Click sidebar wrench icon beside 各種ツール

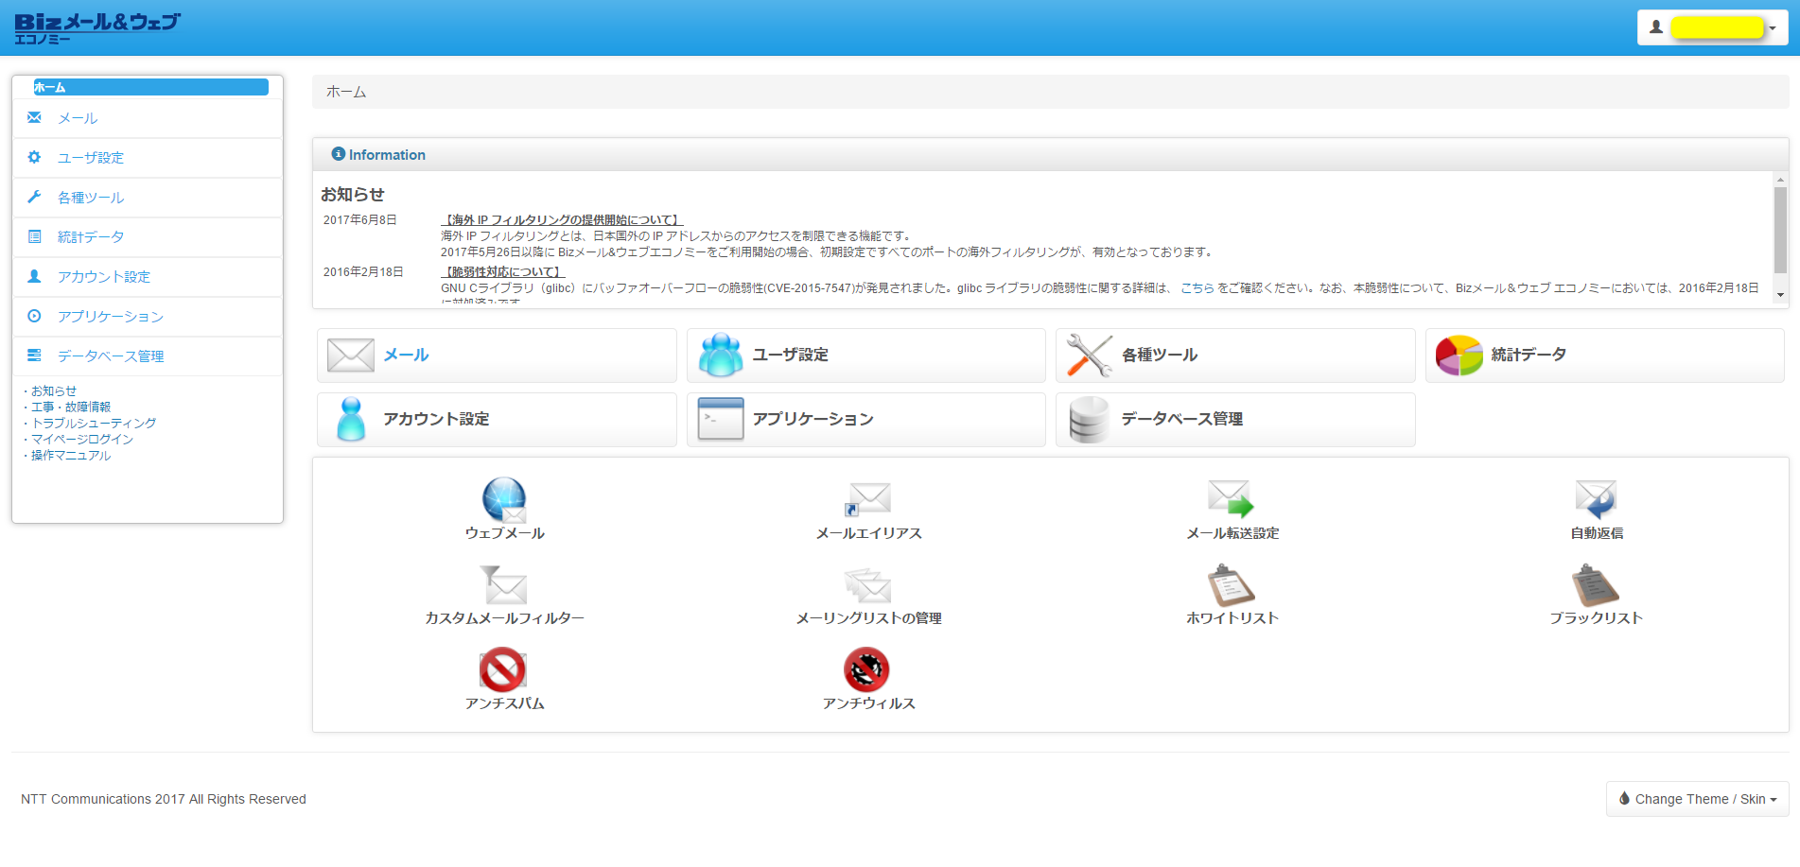coord(35,197)
